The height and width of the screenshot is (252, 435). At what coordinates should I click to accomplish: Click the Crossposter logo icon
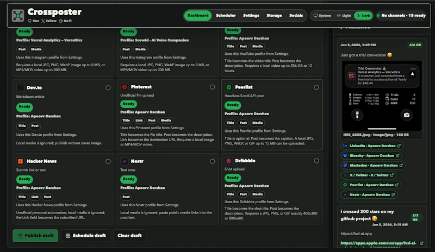click(x=18, y=16)
